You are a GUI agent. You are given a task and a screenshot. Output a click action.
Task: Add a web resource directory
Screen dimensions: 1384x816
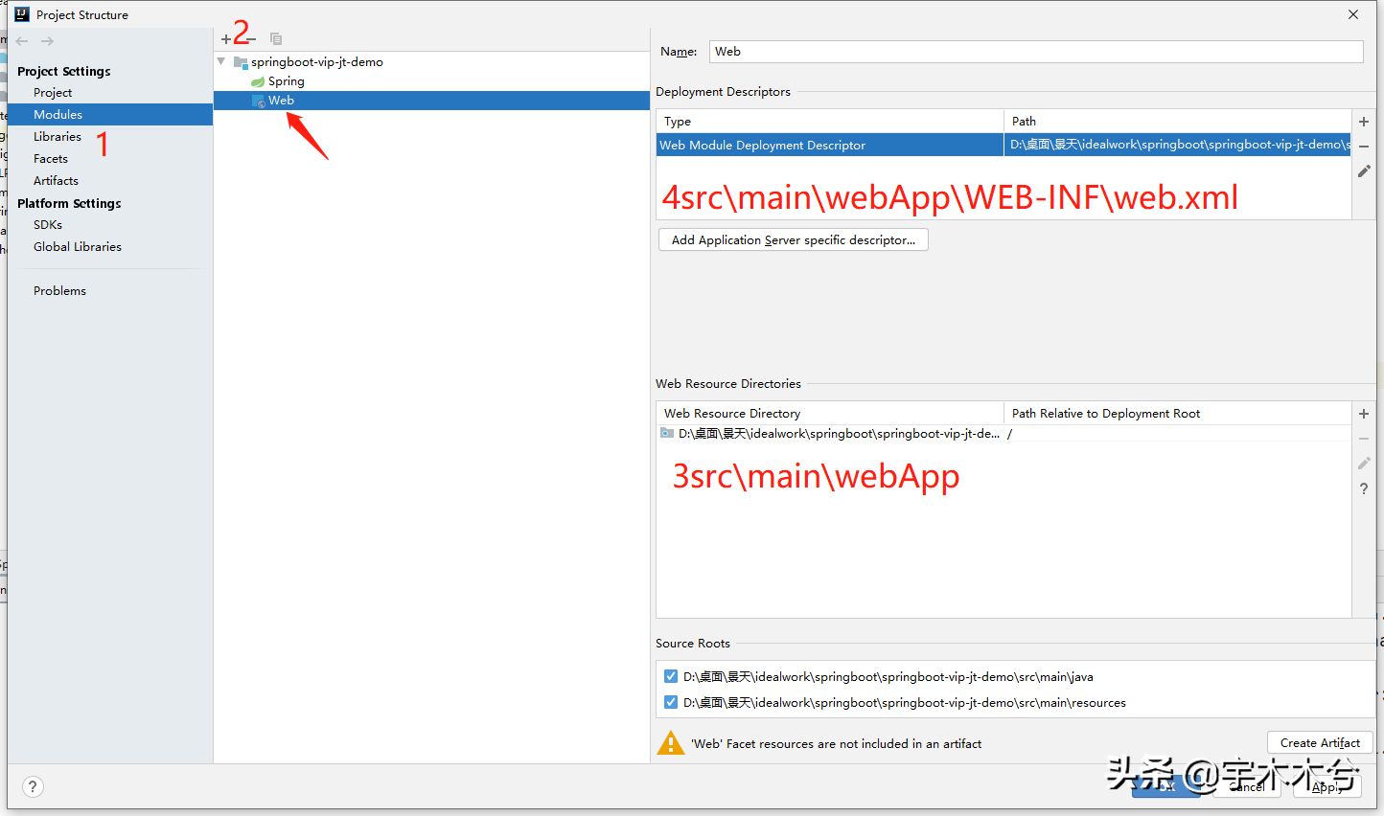(x=1364, y=414)
